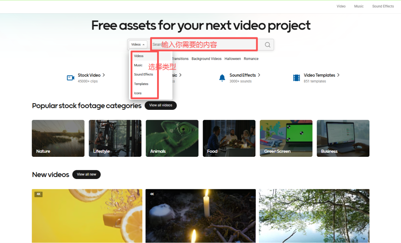Pick Icons from the dropdown list
Screen dimensions: 401x243
click(138, 93)
